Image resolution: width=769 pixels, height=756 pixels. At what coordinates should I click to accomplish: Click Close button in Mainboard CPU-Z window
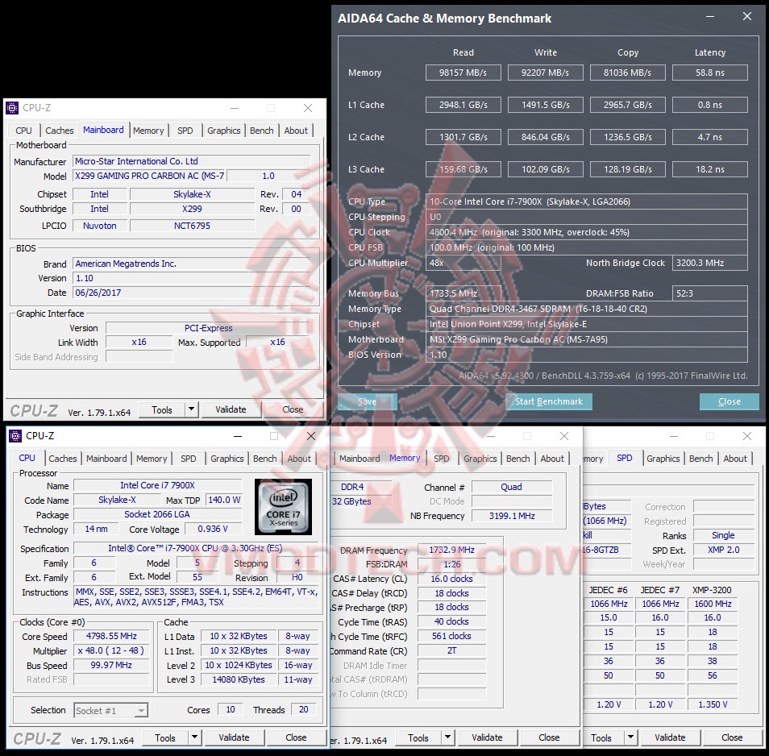point(293,409)
